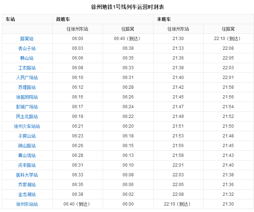Select 21:40 in 人民广场站 row

point(178,78)
